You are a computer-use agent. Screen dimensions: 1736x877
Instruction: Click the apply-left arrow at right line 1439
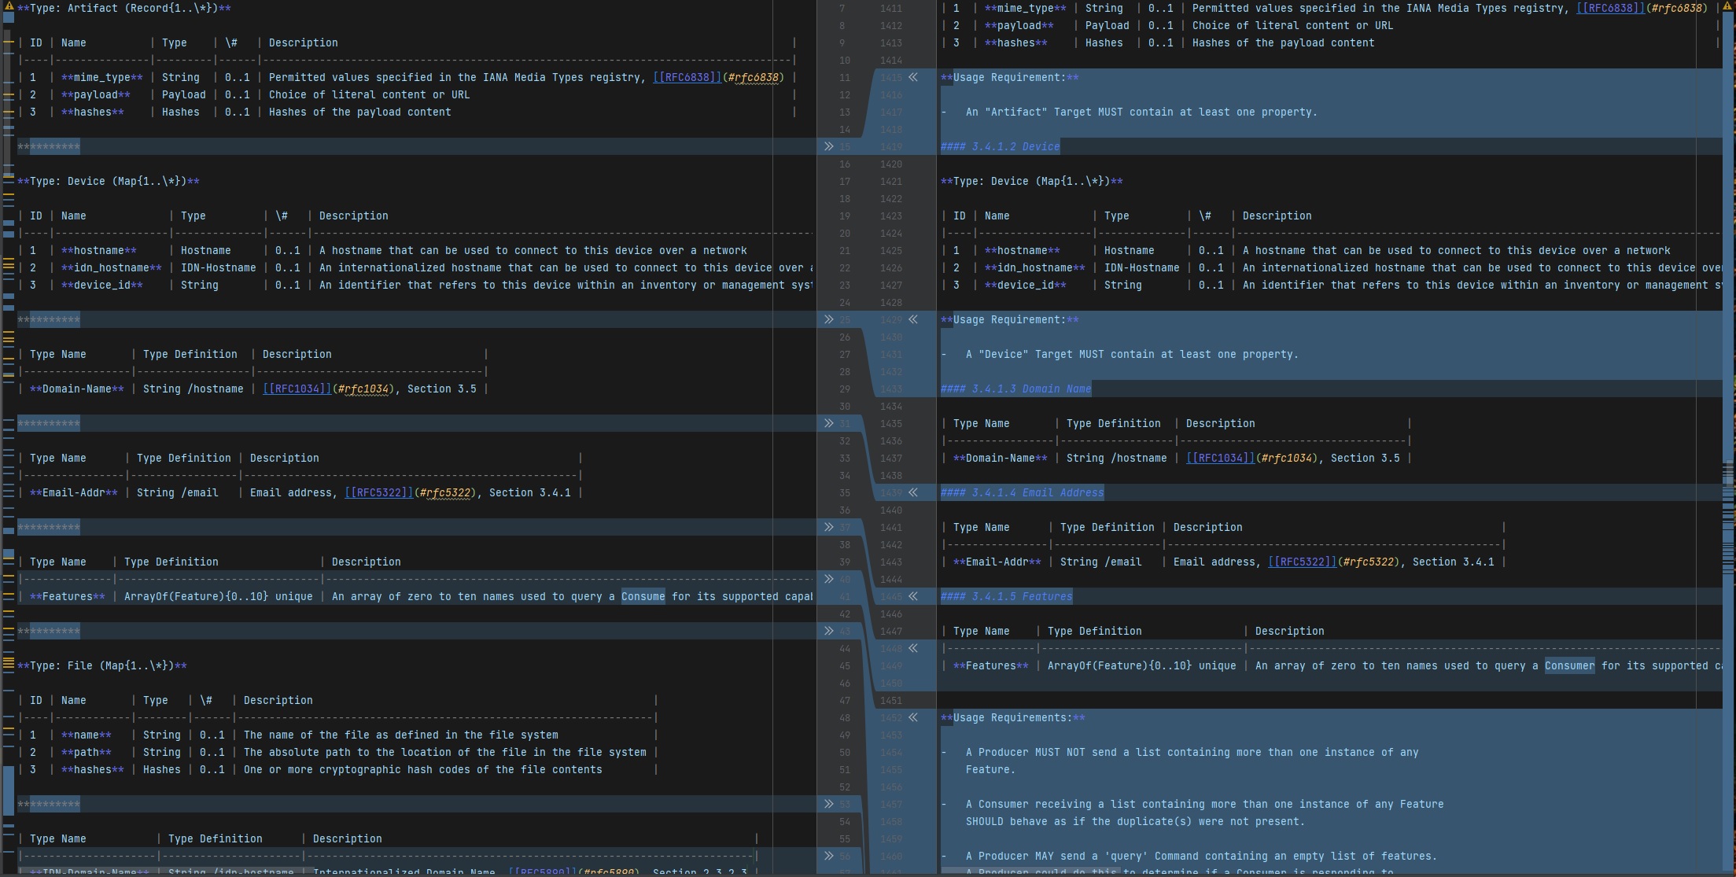913,492
